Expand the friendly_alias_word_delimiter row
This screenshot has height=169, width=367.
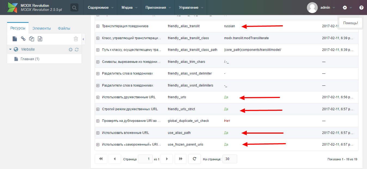[x=98, y=73]
